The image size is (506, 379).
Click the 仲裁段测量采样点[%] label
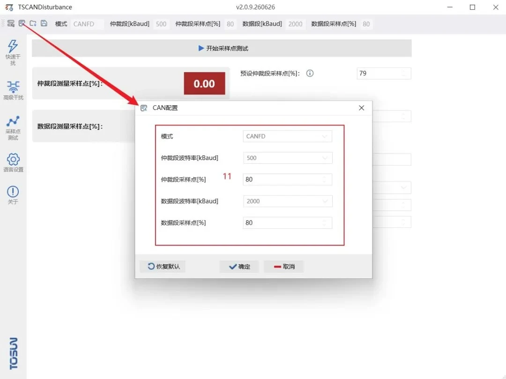pyautogui.click(x=70, y=84)
